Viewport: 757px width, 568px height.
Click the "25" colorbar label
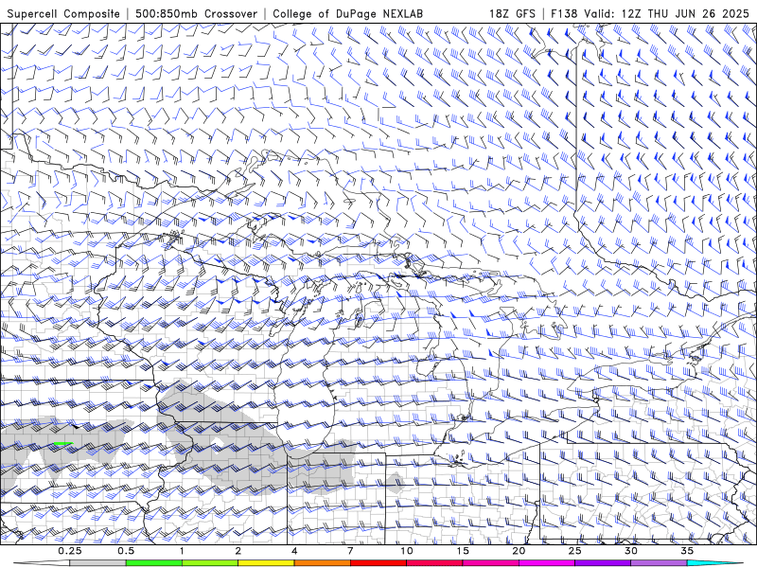(x=574, y=551)
